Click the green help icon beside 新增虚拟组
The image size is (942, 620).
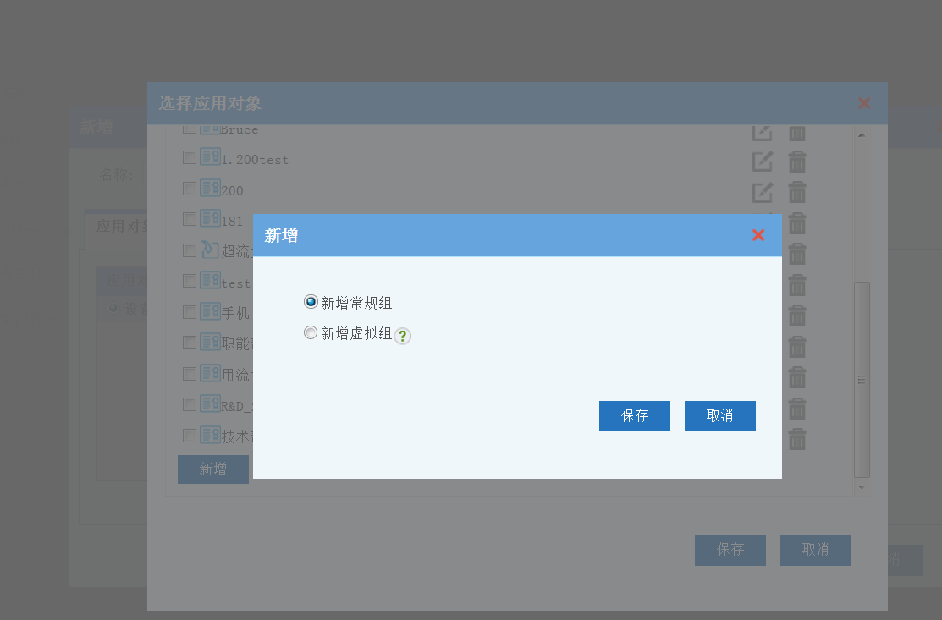403,336
